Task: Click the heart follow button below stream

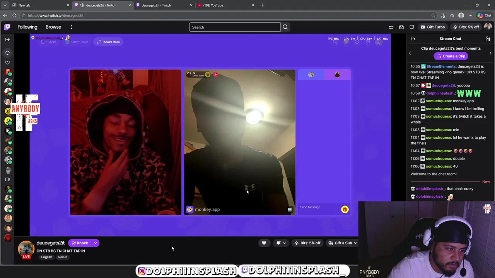Action: 264,243
